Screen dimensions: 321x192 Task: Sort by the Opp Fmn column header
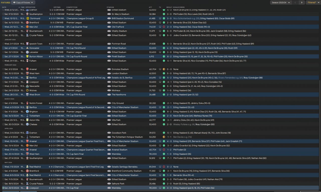coord(57,7)
